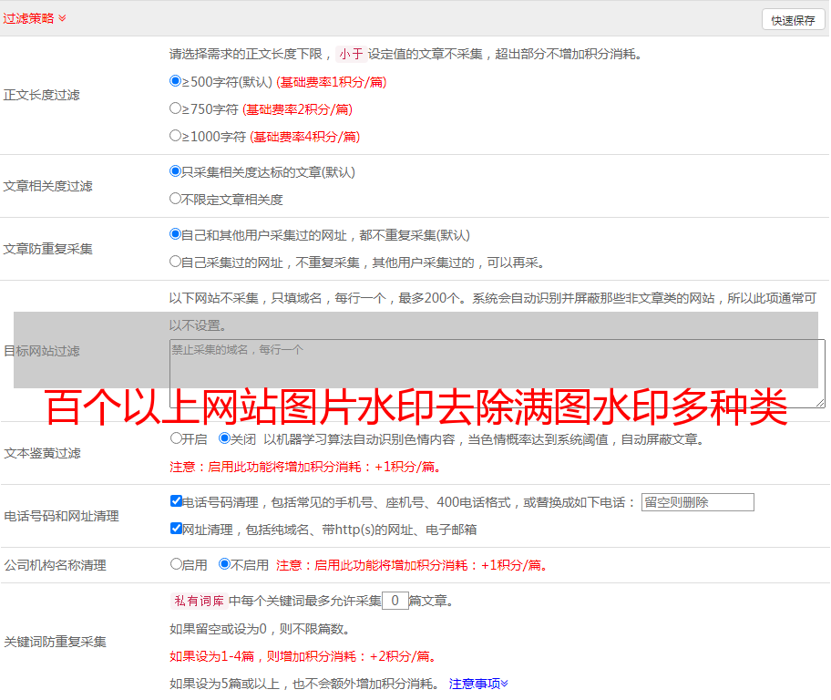Enable 公司机构名称清理 with 启用 radio
The image size is (831, 700).
pos(177,564)
